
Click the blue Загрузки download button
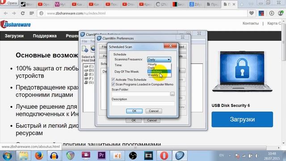point(242,119)
